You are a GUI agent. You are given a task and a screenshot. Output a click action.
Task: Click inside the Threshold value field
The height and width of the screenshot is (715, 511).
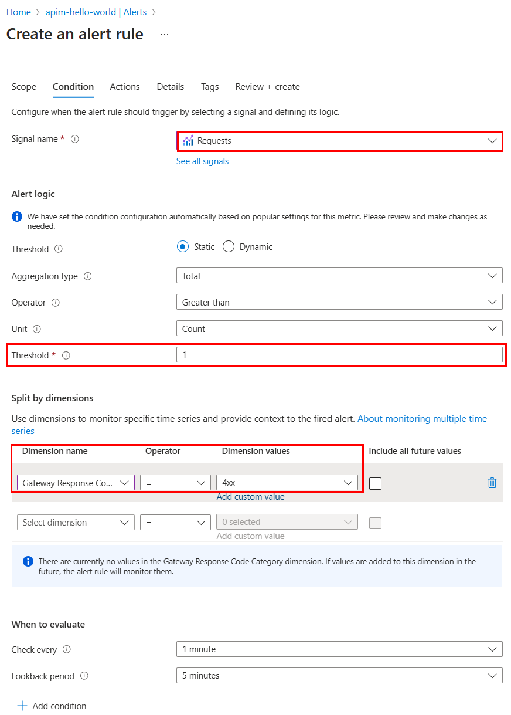tap(340, 355)
